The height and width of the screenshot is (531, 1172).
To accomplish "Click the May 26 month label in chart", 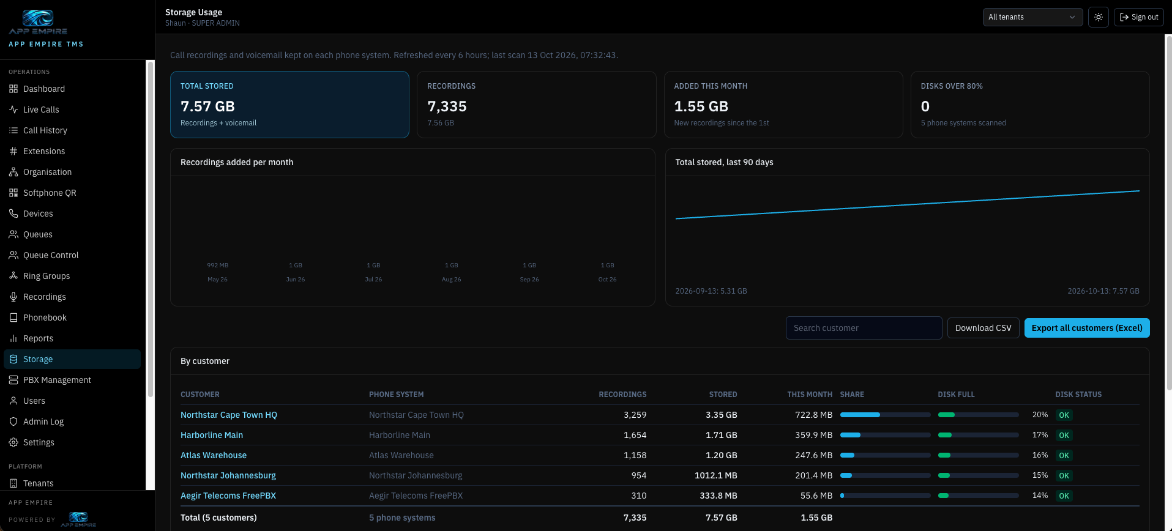I will (217, 280).
